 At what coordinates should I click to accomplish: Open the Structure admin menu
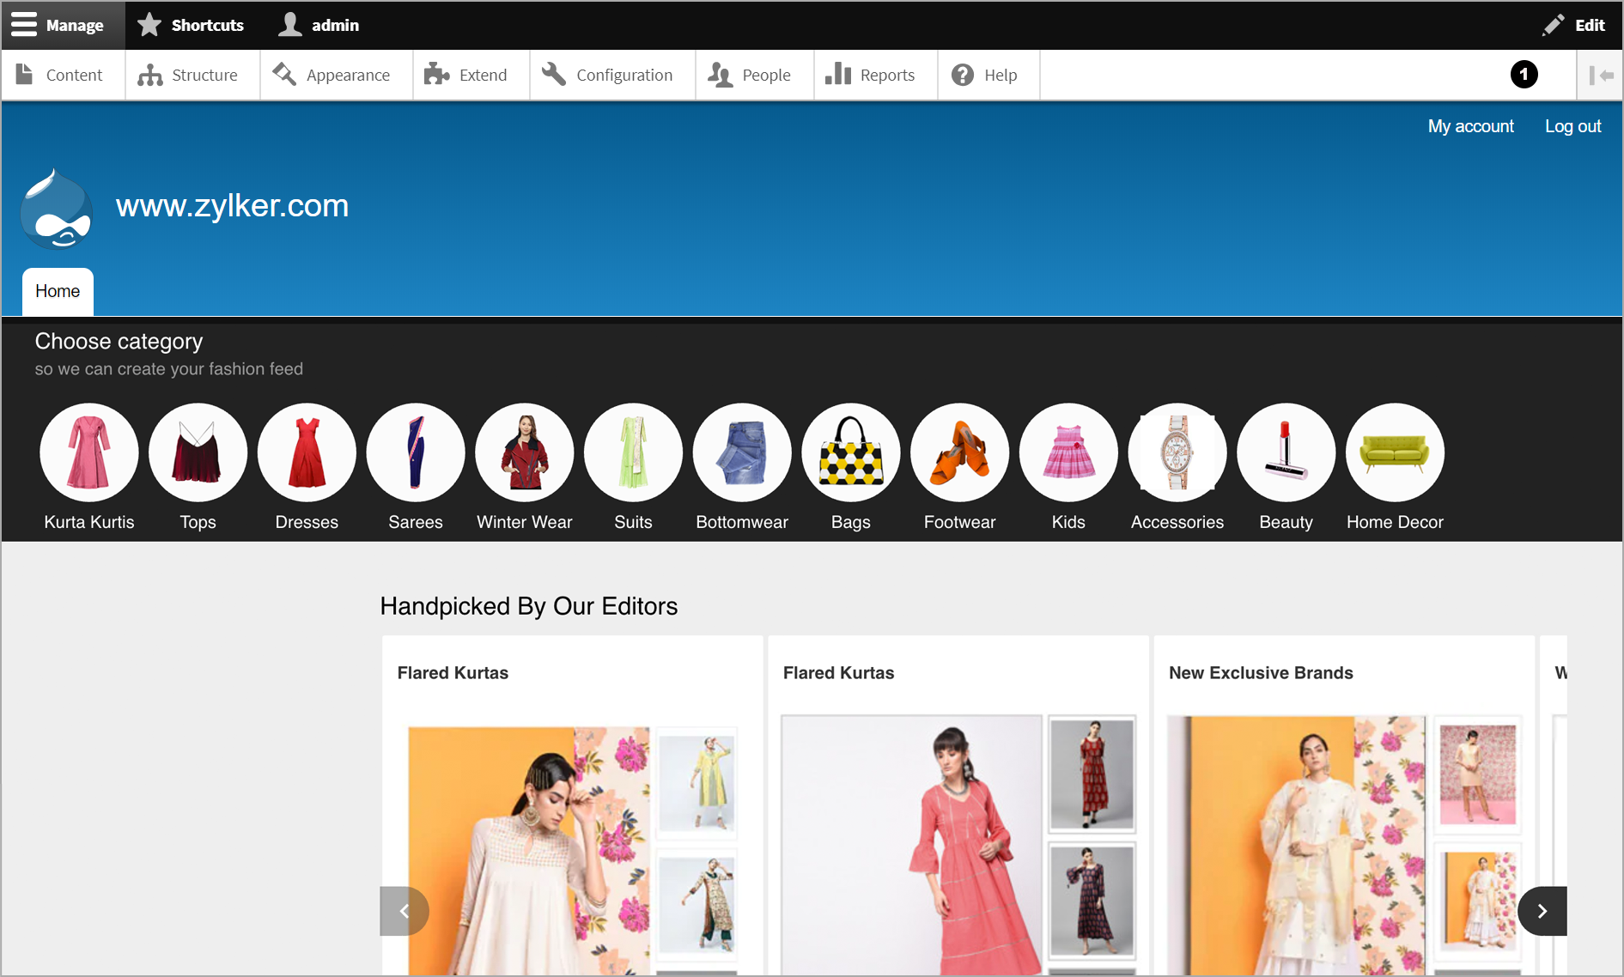point(189,76)
